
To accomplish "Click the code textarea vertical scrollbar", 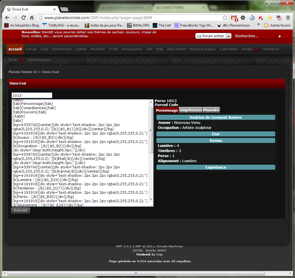I will 151,130.
